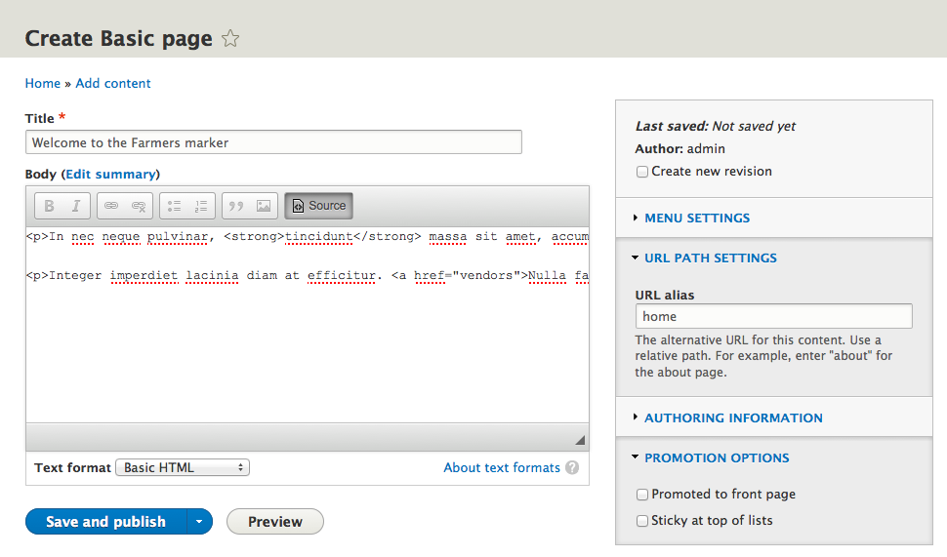Click in the Body source text area
The height and width of the screenshot is (557, 947).
[308, 325]
